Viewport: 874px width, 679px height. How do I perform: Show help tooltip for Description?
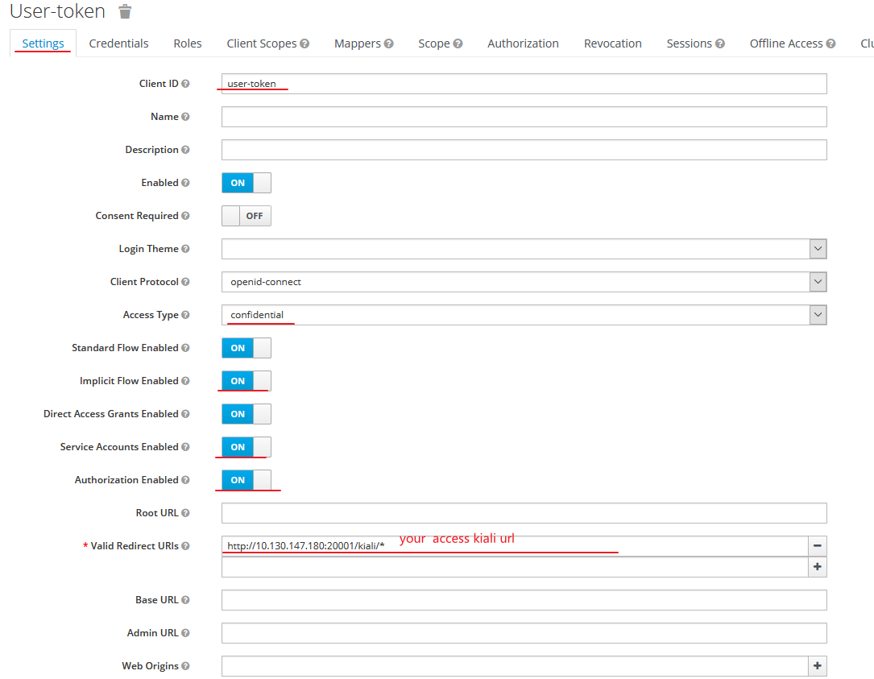(185, 149)
